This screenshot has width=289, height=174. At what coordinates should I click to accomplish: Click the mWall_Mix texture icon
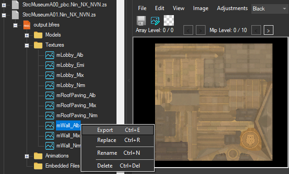pyautogui.click(x=50, y=136)
